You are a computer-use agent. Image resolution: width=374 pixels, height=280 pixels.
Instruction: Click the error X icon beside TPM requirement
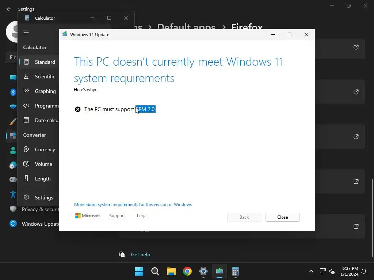pyautogui.click(x=78, y=109)
